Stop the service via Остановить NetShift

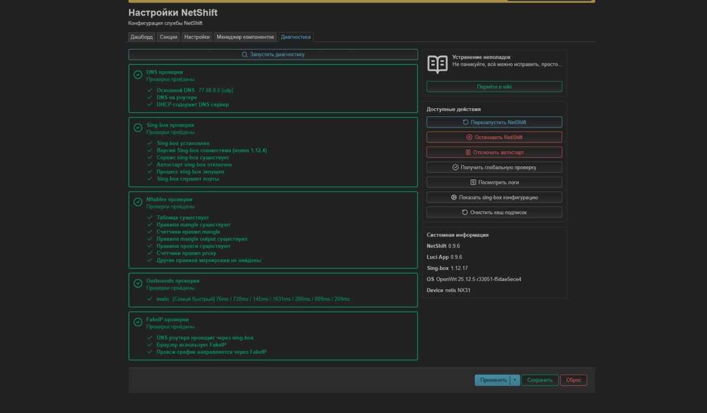(494, 137)
